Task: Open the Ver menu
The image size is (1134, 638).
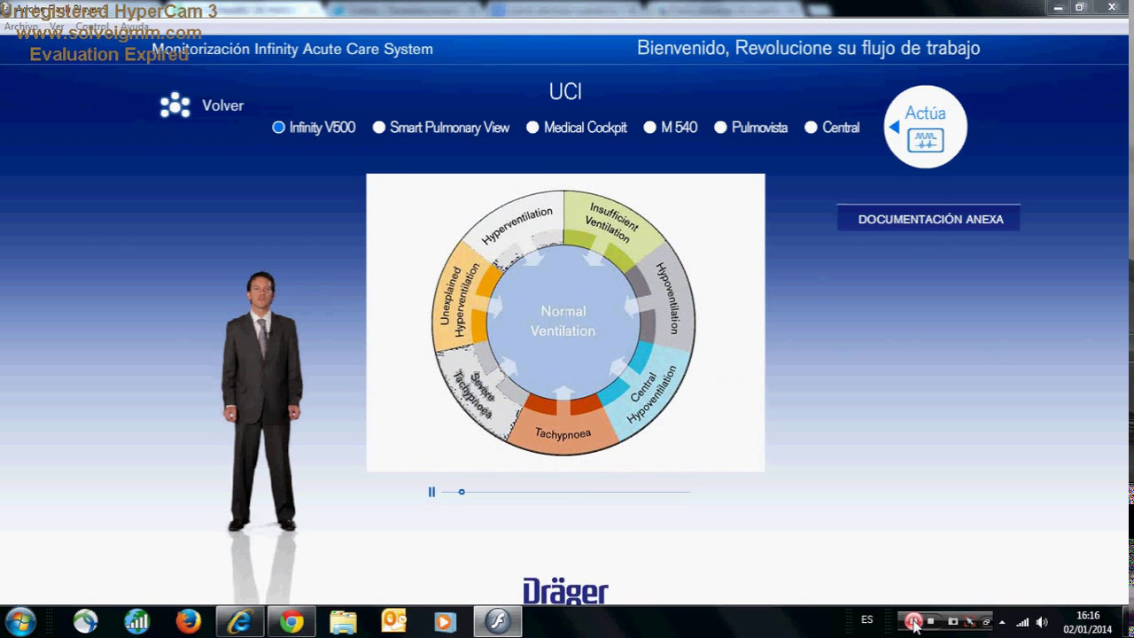Action: [56, 27]
